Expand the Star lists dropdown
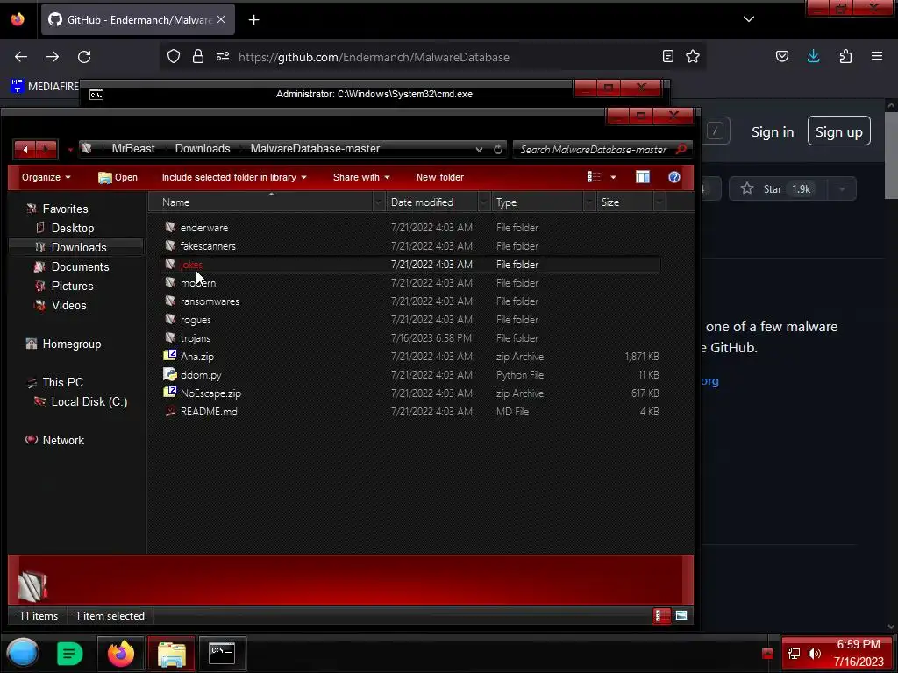Screen dimensions: 898x673 (x=842, y=189)
